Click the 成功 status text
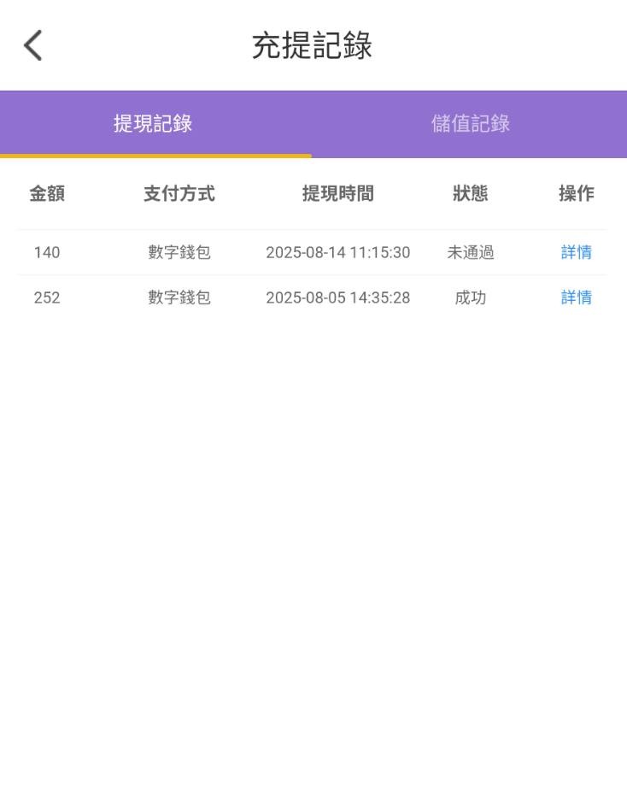 470,297
